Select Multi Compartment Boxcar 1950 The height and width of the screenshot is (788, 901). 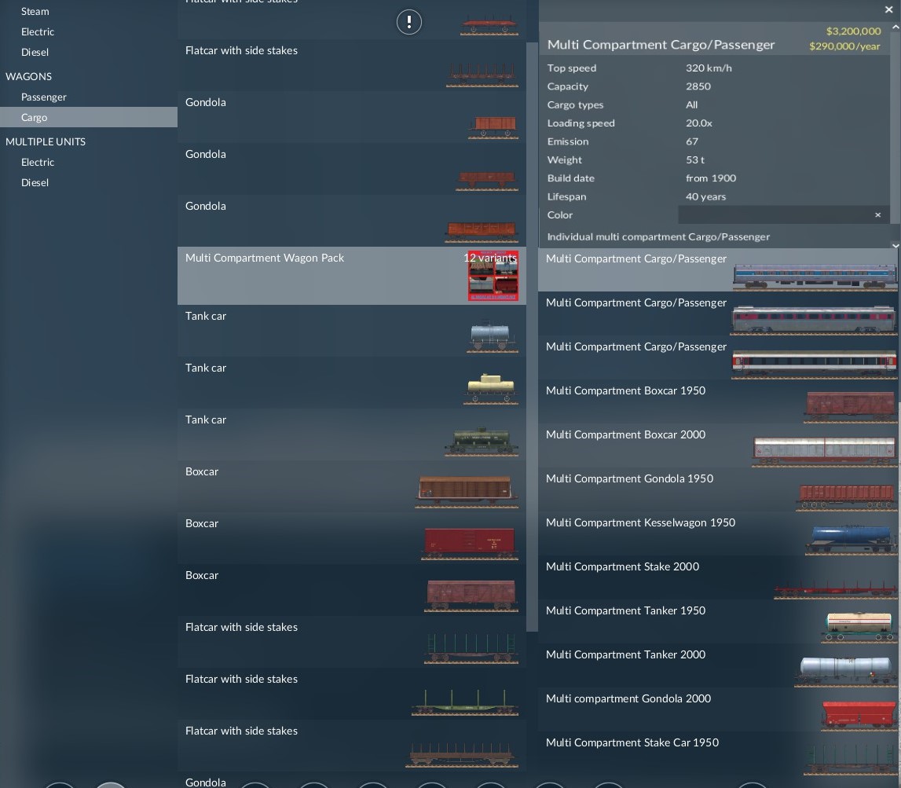click(x=718, y=401)
